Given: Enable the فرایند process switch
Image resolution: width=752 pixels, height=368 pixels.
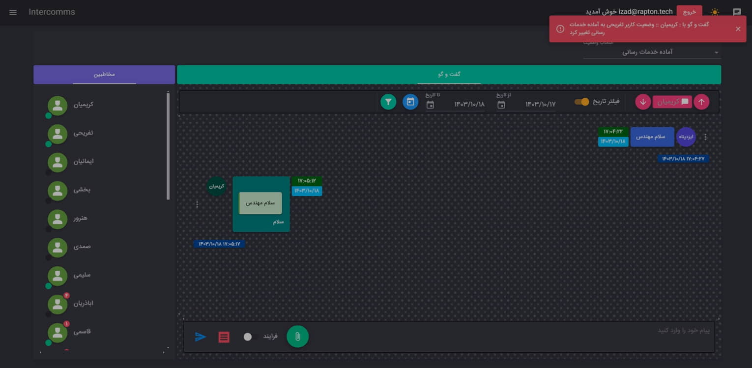Looking at the screenshot, I should coord(251,337).
